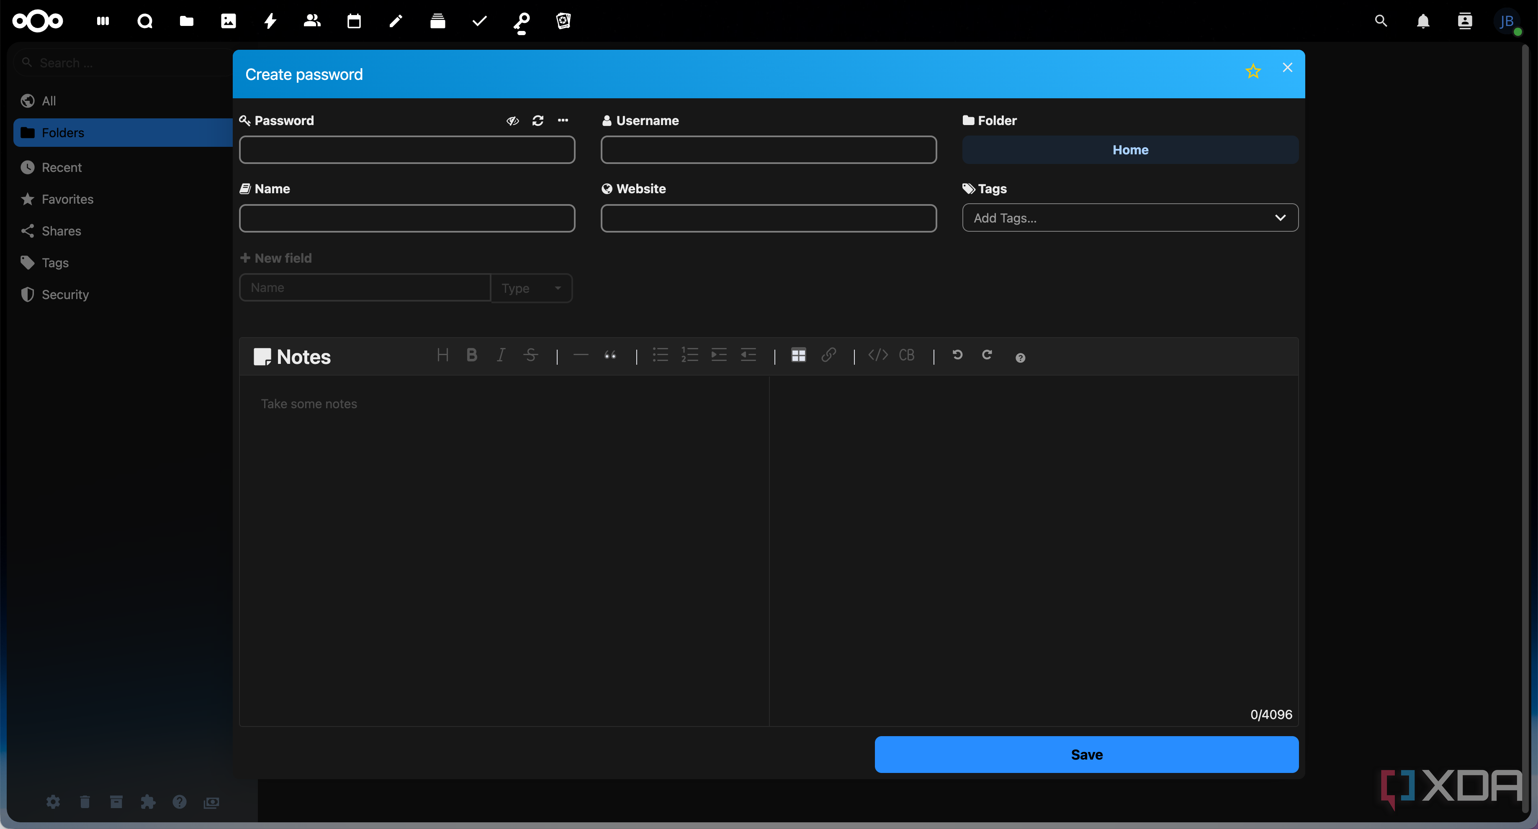Insert inline code in Notes
The image size is (1538, 829).
(x=878, y=356)
